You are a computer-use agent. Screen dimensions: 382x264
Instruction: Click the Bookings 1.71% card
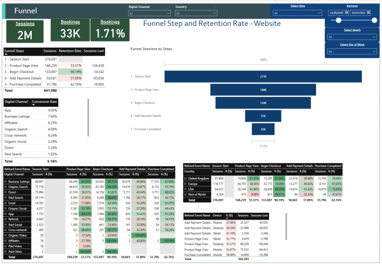[110, 31]
